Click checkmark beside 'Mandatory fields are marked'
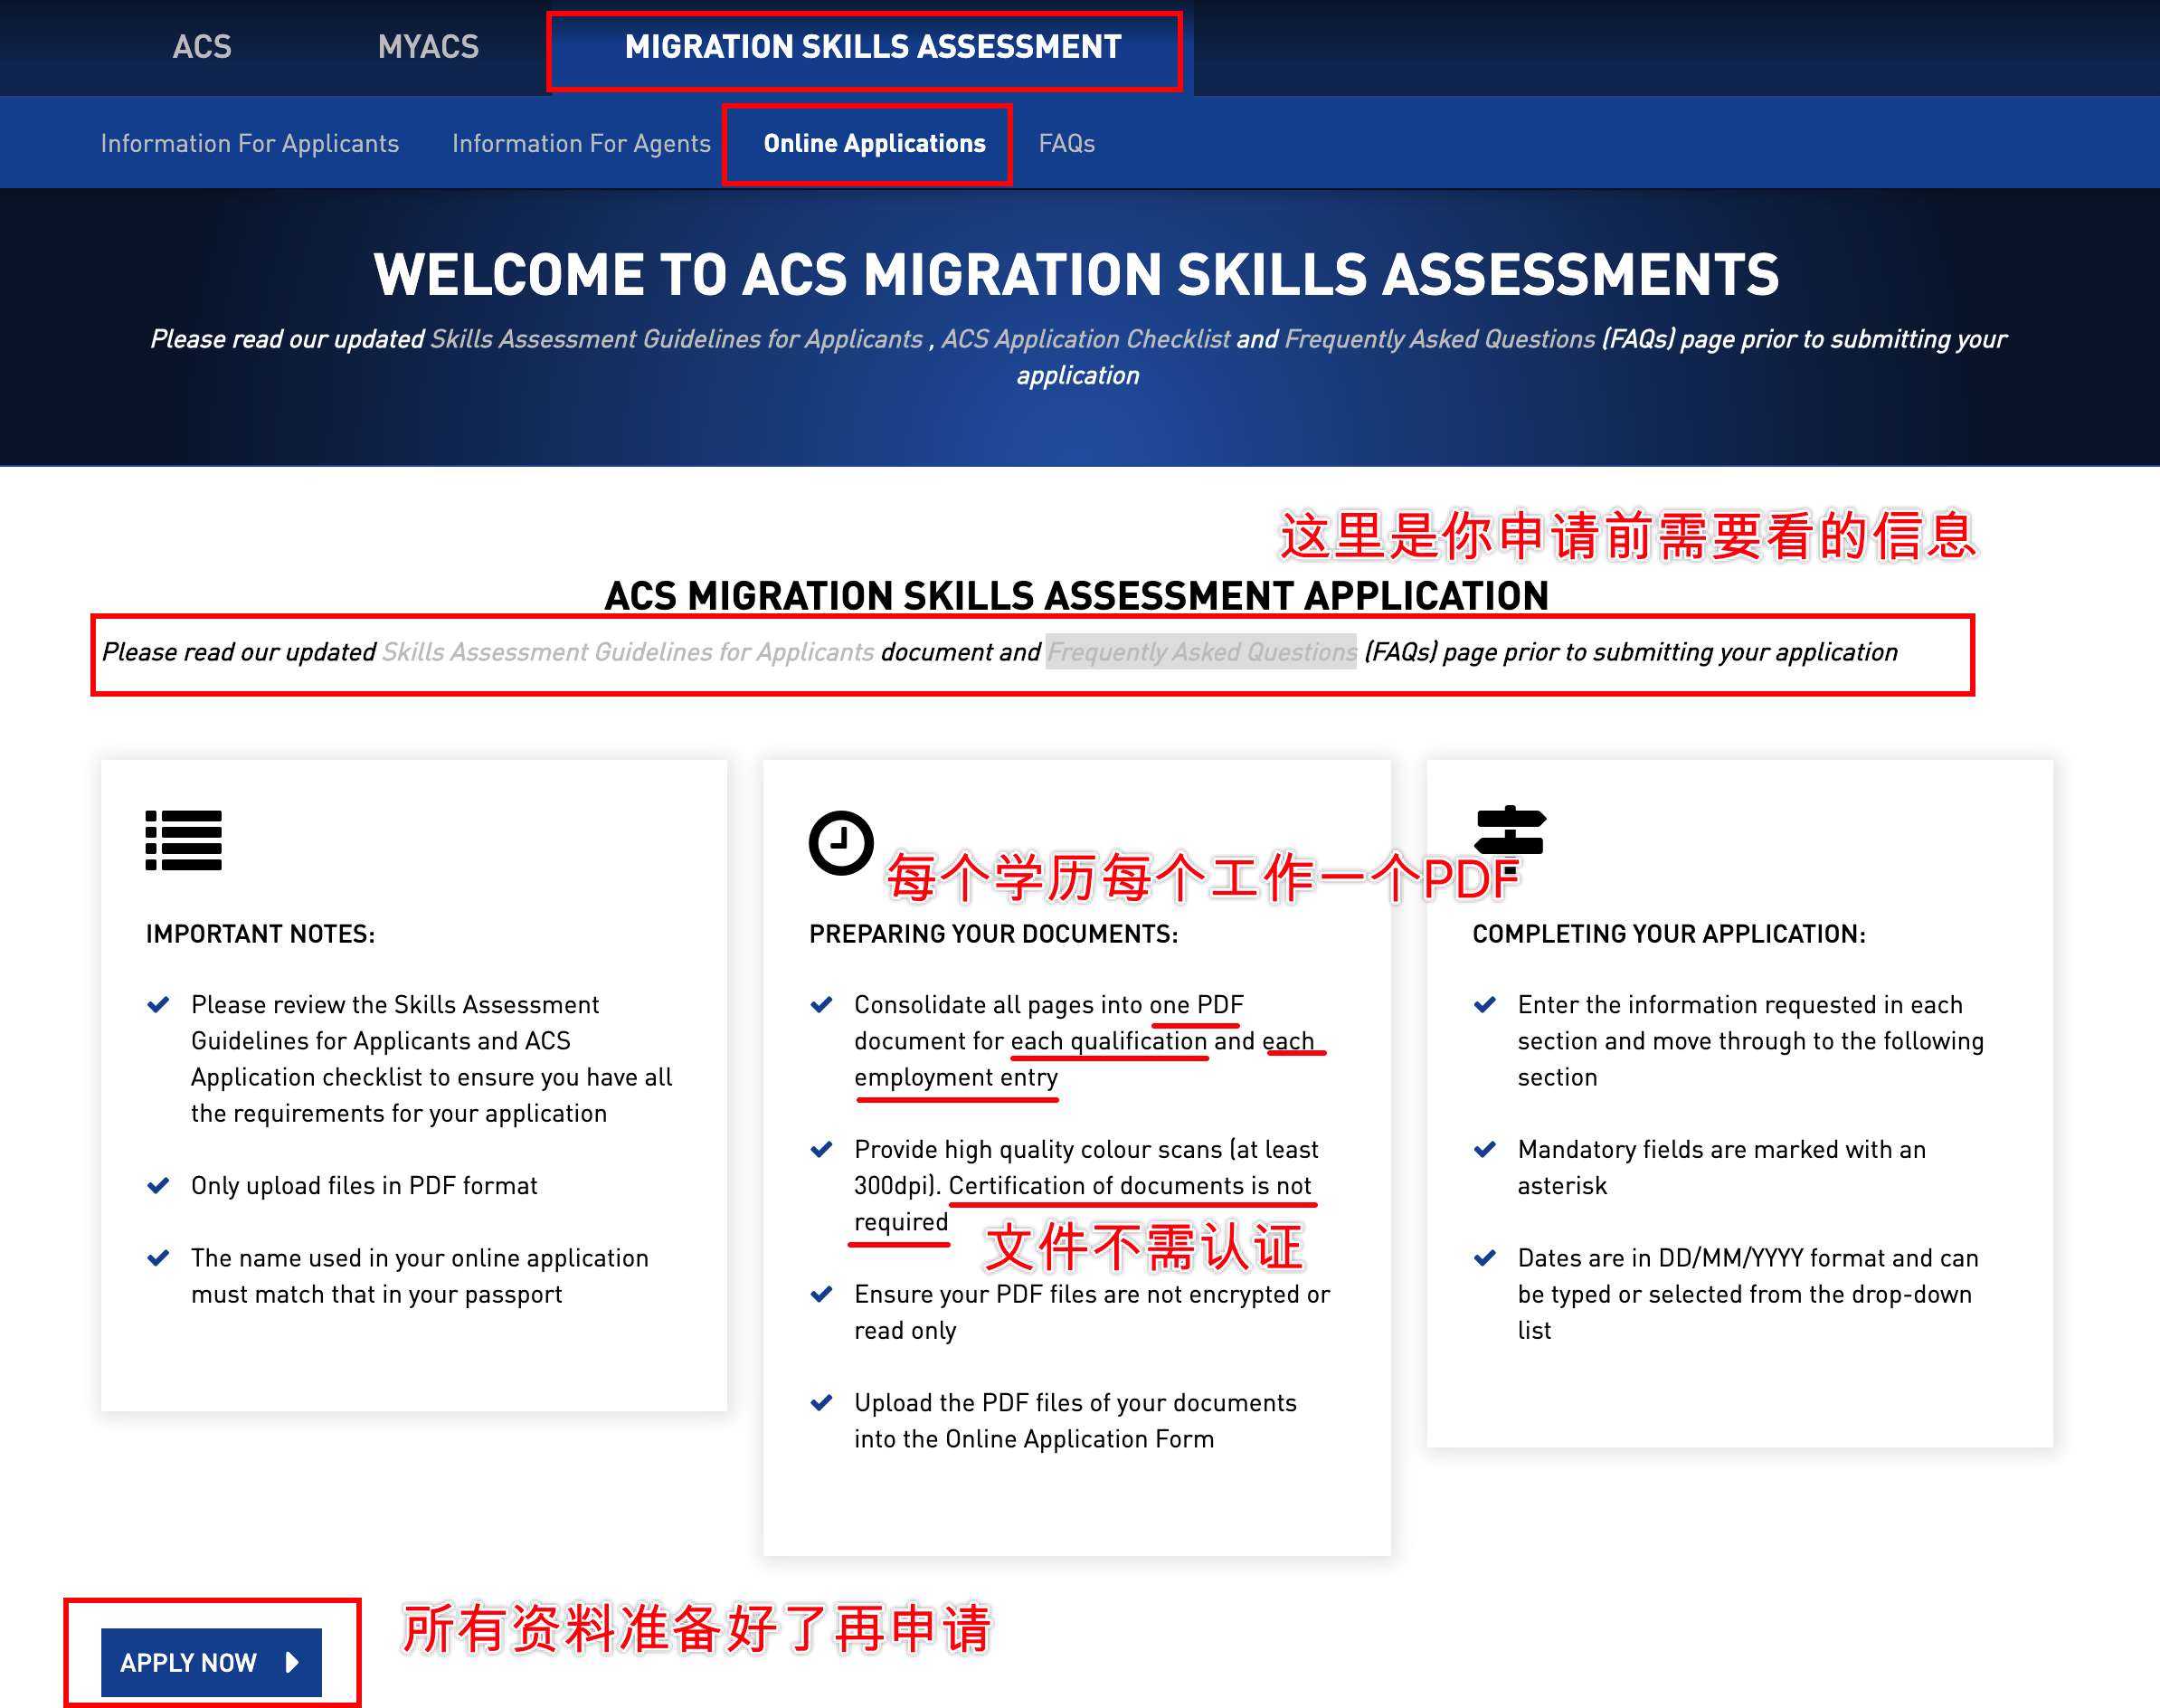Screen dimensions: 2160x1708 coord(1485,1150)
